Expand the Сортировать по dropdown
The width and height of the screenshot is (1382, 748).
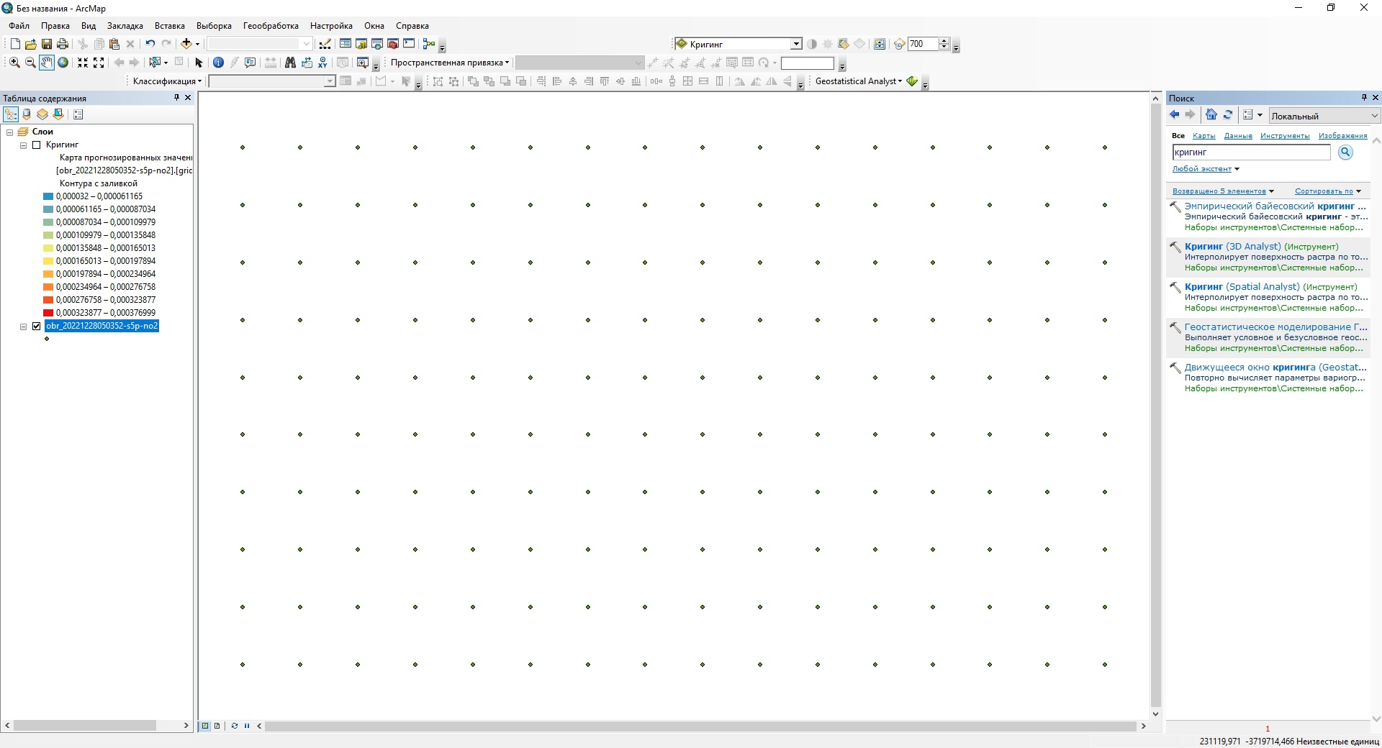[x=1328, y=191]
